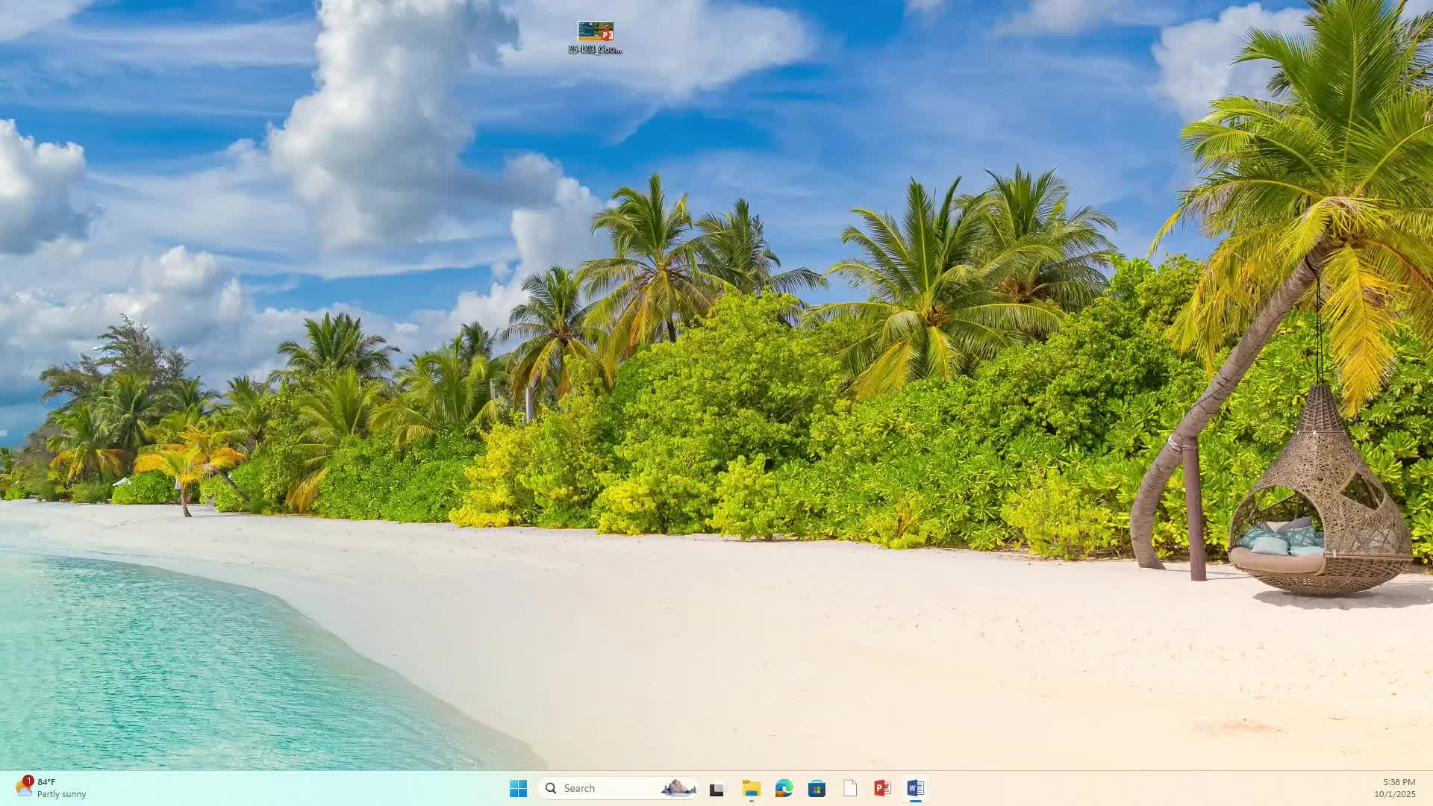Select the PowerPoint file thumbnail on desktop
Screen dimensions: 1433x806
[595, 31]
